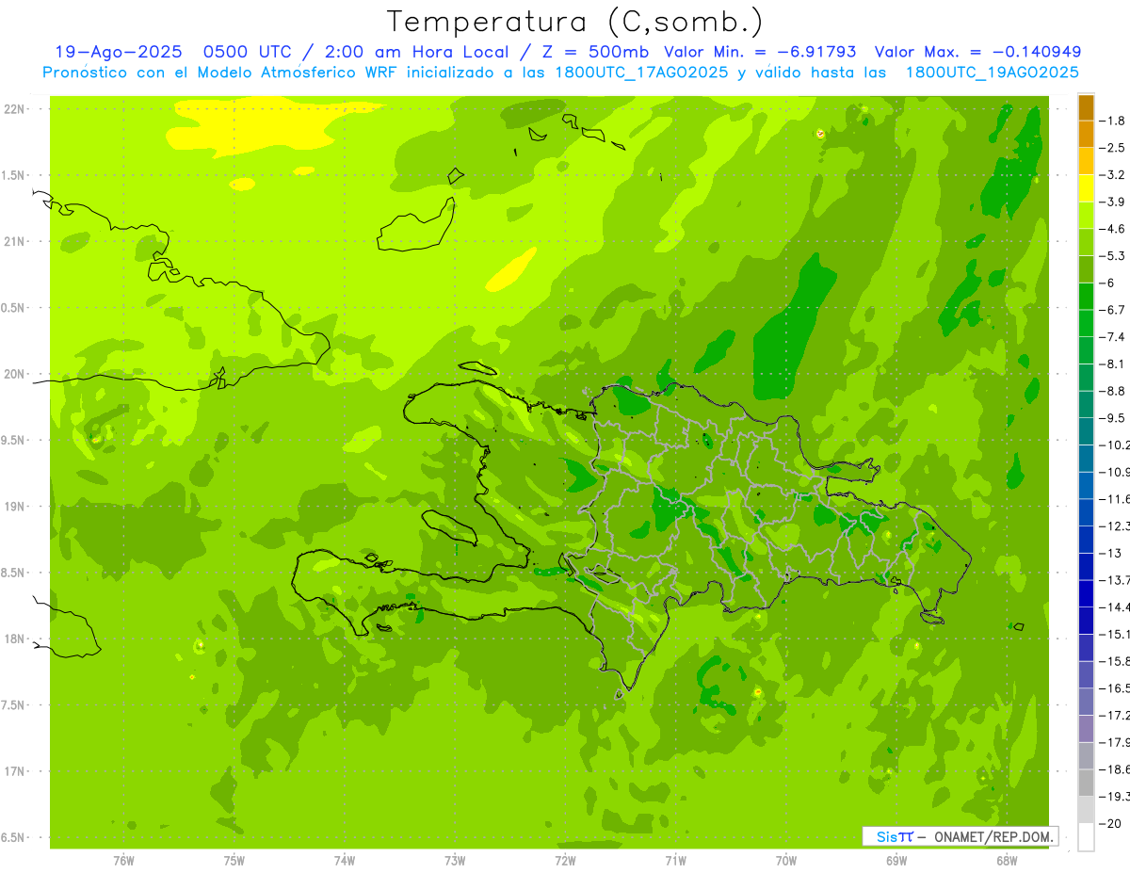Click the yellow swatch between -3.2 and -3.9
Viewport: 1130px width, 873px height.
tap(1086, 188)
